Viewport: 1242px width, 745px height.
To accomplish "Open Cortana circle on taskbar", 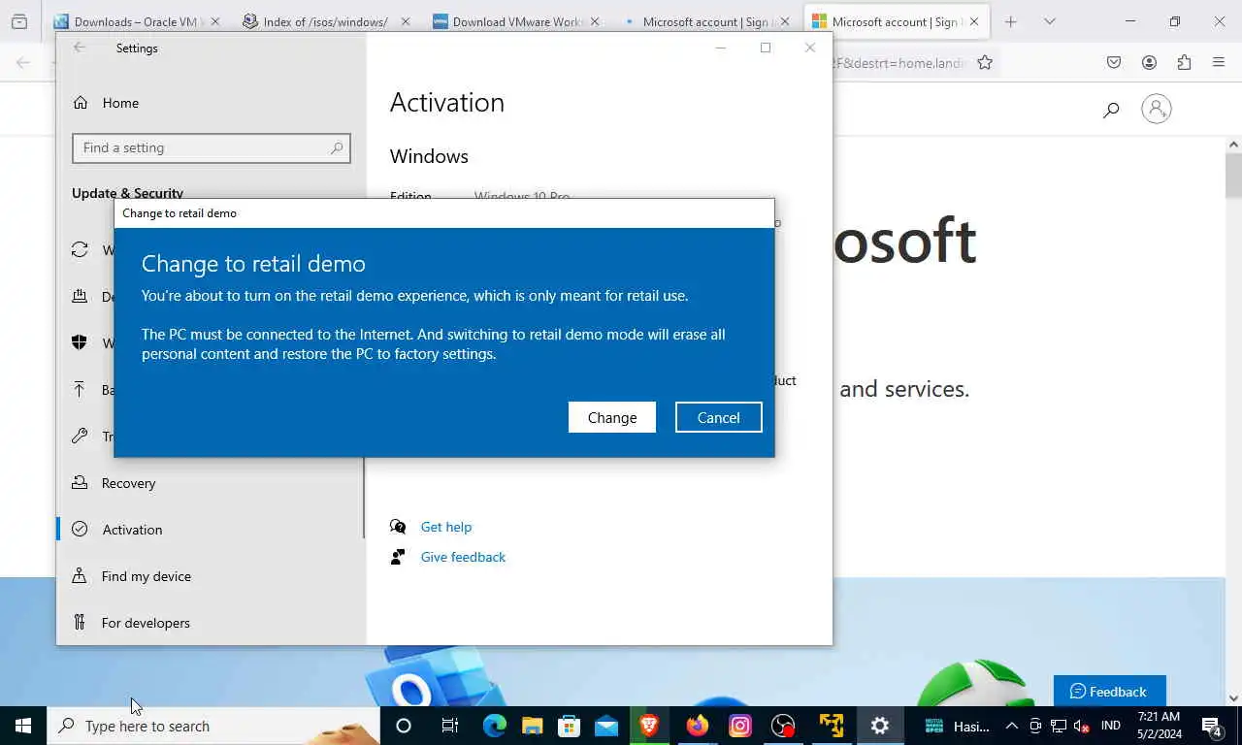I will (404, 726).
